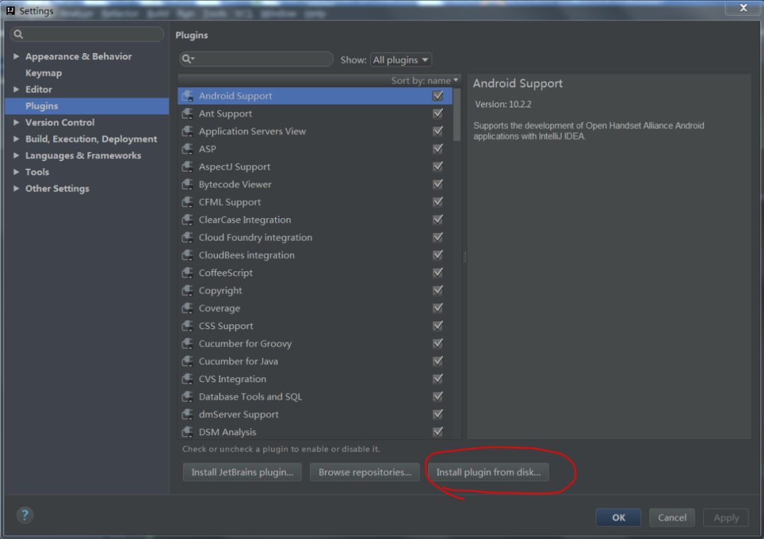Click the dmServer Support plugin icon
The height and width of the screenshot is (539, 764).
[187, 415]
